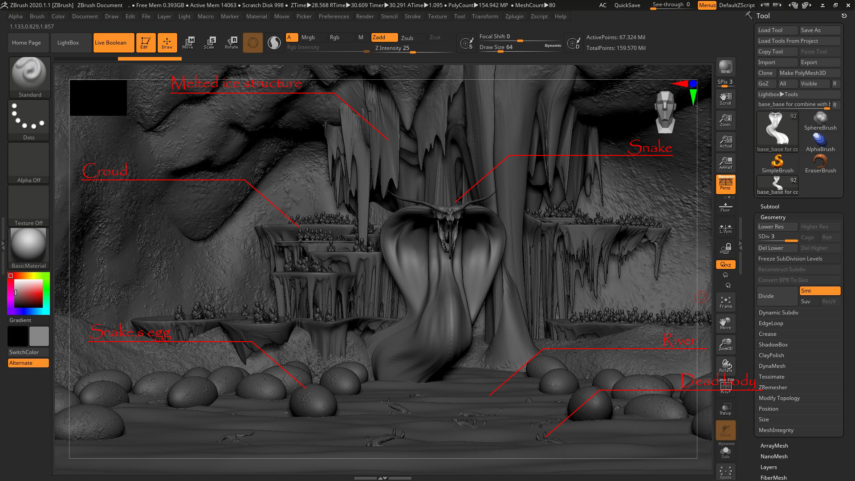
Task: Open the Render menu
Action: [x=365, y=16]
